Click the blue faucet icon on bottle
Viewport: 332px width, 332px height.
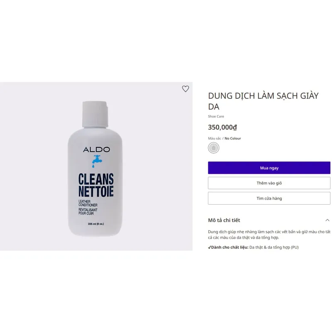[x=97, y=161]
